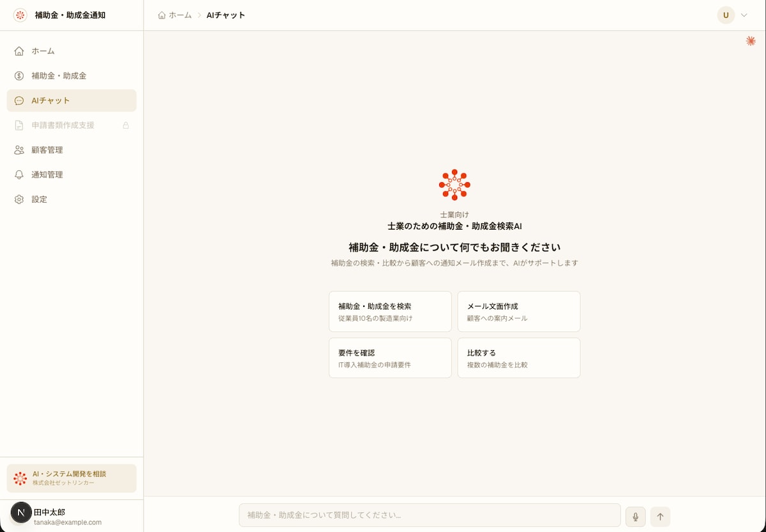Click the 補助金・助成金について何でもお聞きください heading

[x=454, y=248]
